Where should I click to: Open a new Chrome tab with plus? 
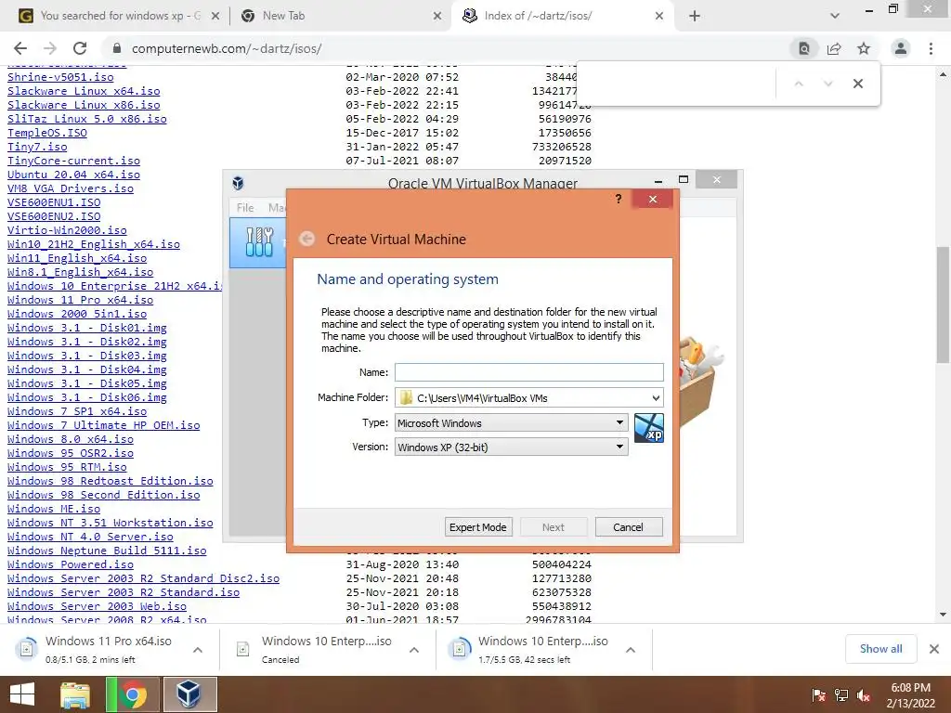(x=695, y=16)
